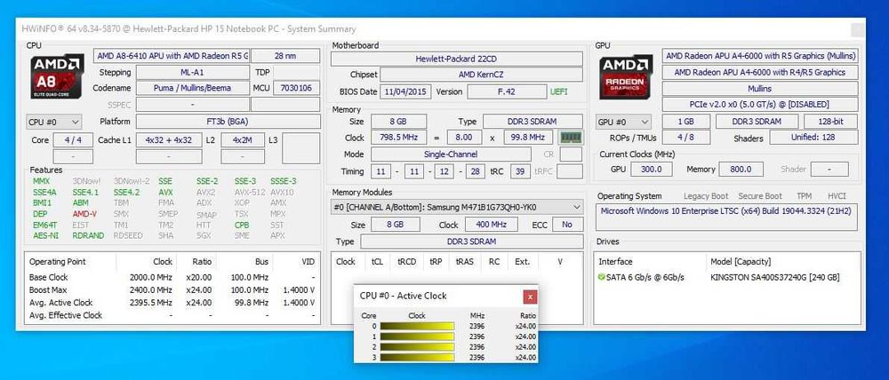Click the green check icon beside SATA 6 Gb/s

pos(601,278)
